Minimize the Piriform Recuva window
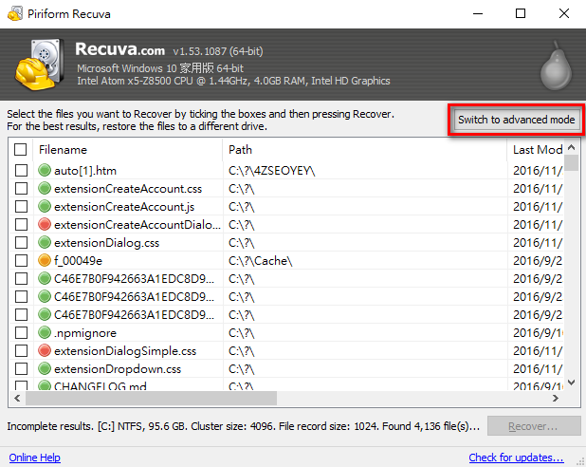Image resolution: width=586 pixels, height=467 pixels. coord(478,14)
